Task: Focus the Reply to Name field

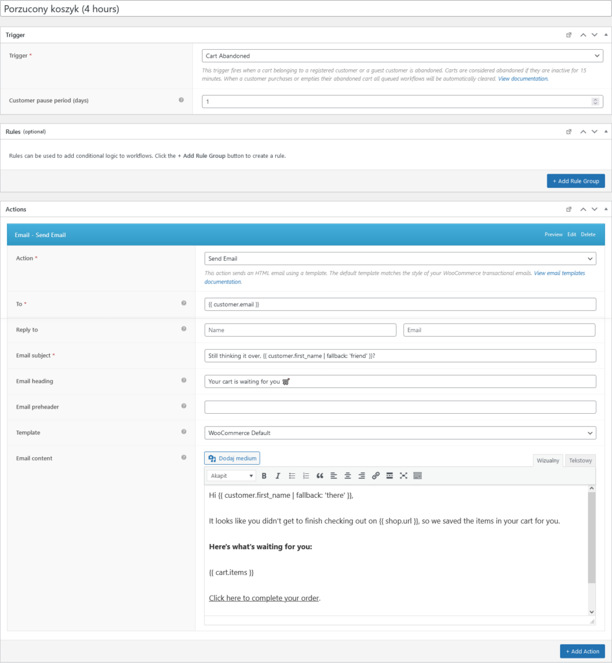Action: tap(300, 330)
